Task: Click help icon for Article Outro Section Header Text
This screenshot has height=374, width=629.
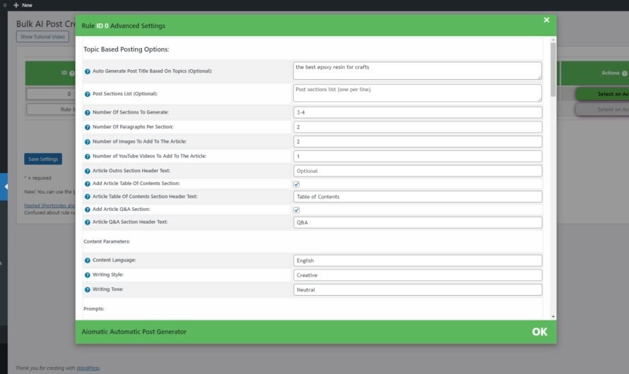Action: pos(87,171)
